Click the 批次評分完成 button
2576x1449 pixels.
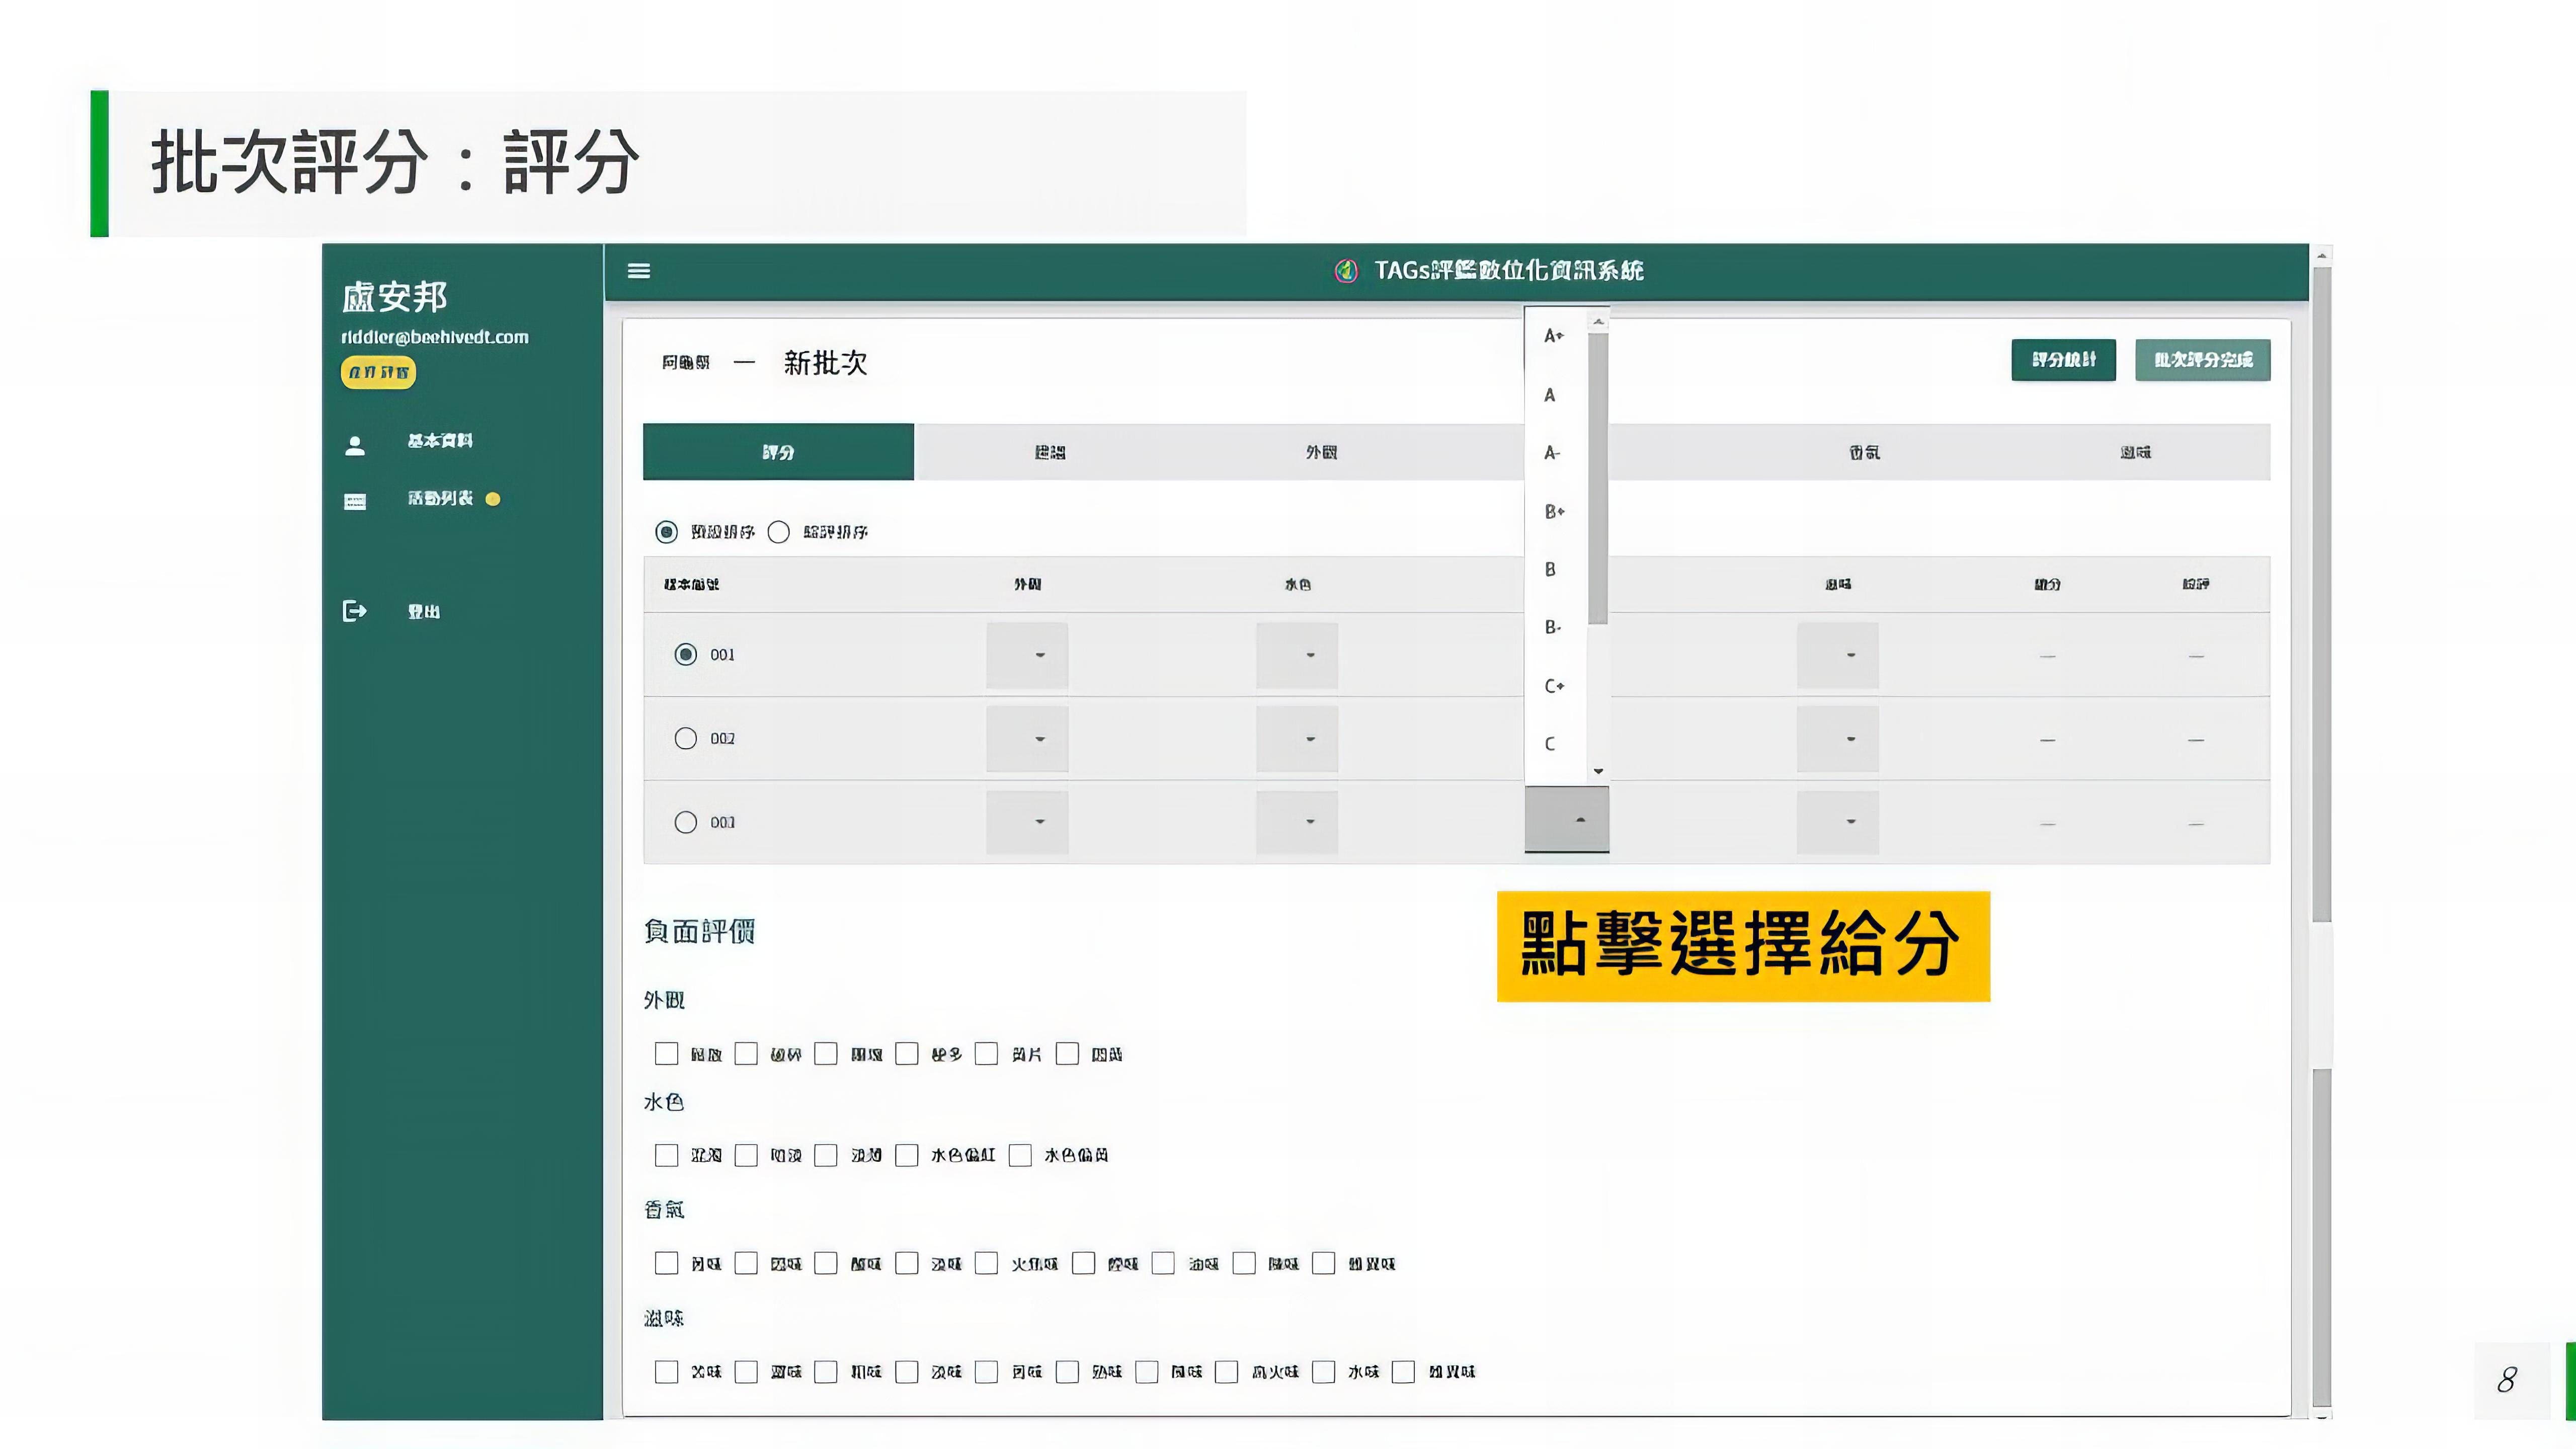pyautogui.click(x=2202, y=360)
